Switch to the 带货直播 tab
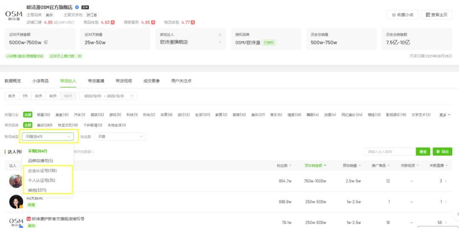Image resolution: width=459 pixels, height=228 pixels. pyautogui.click(x=96, y=81)
